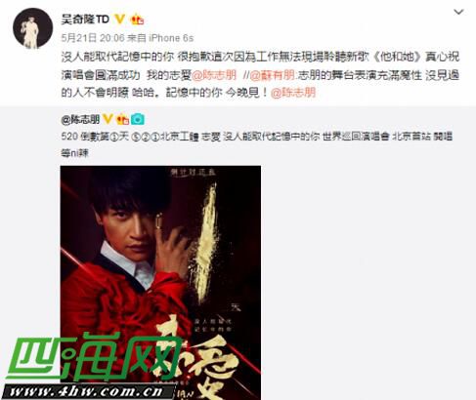Enlarge the red concert poster image
Viewport: 476px width, 400px height.
click(160, 283)
